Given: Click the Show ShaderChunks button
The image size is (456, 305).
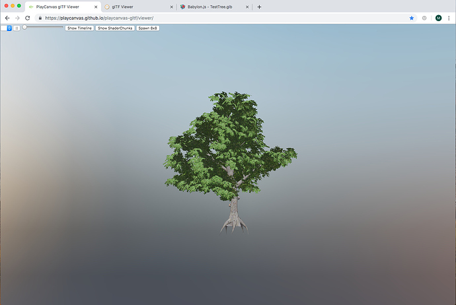Looking at the screenshot, I should tap(115, 28).
